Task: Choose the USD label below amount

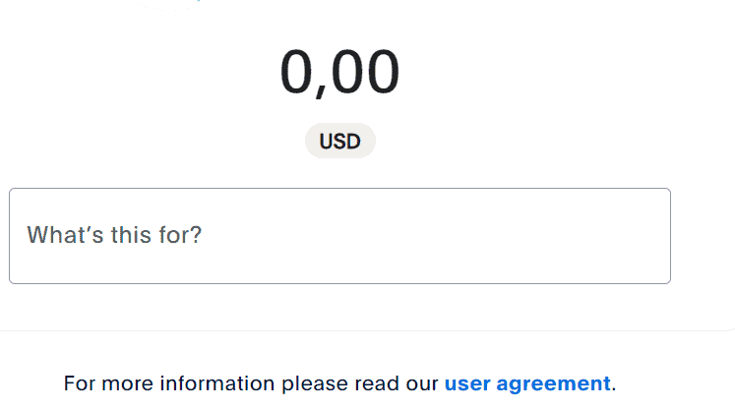Action: click(339, 141)
